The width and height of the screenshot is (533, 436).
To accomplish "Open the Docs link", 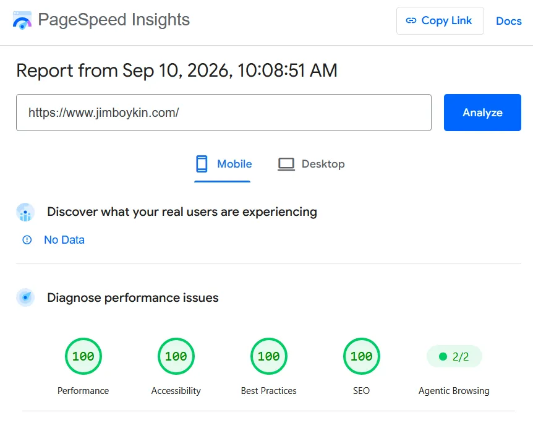I will [508, 21].
